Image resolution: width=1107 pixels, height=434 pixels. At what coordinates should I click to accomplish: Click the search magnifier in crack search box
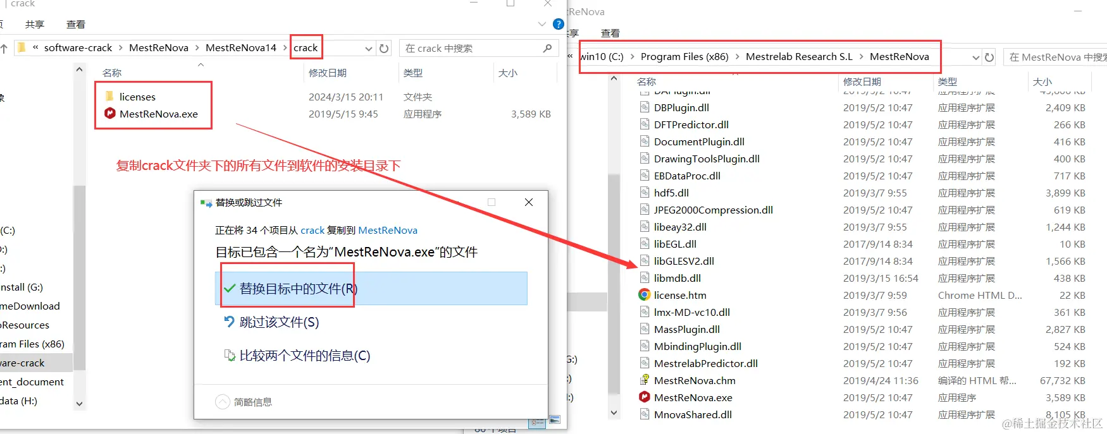coord(547,48)
